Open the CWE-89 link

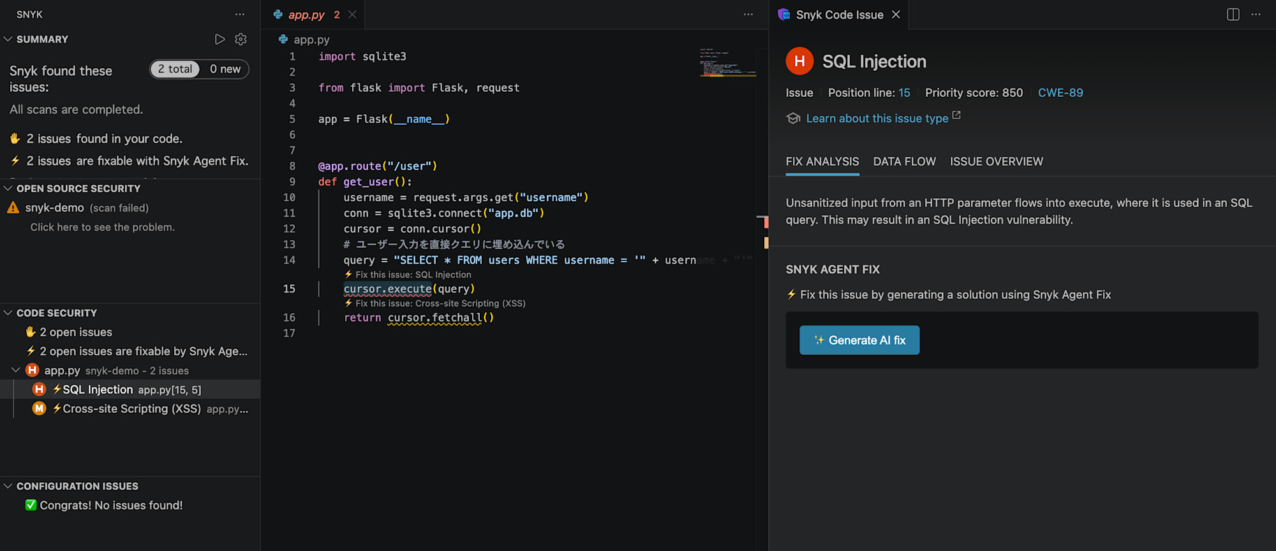(1060, 93)
